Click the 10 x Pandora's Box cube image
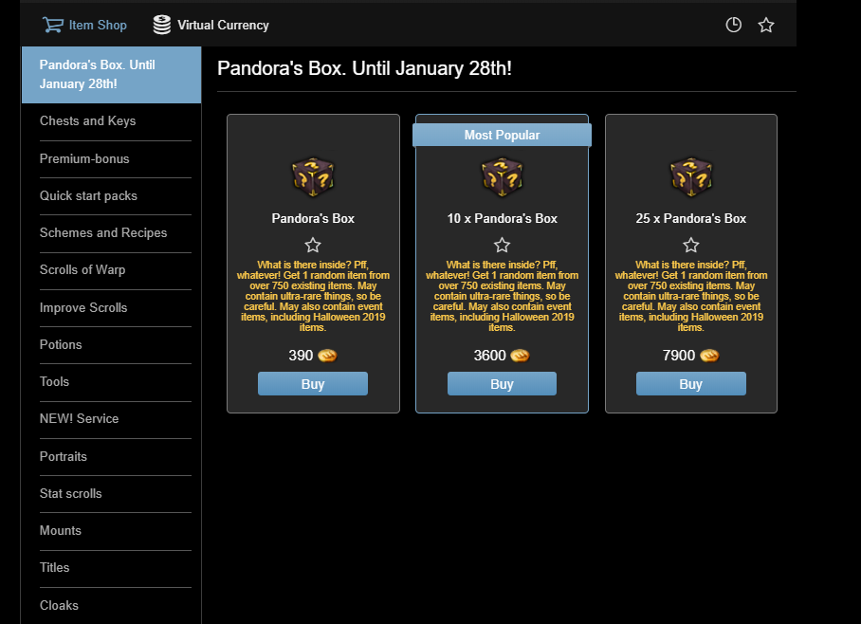 point(502,177)
